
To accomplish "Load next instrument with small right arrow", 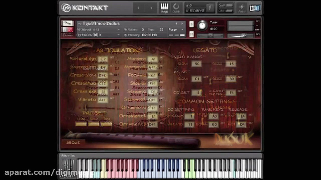I will [182, 24].
